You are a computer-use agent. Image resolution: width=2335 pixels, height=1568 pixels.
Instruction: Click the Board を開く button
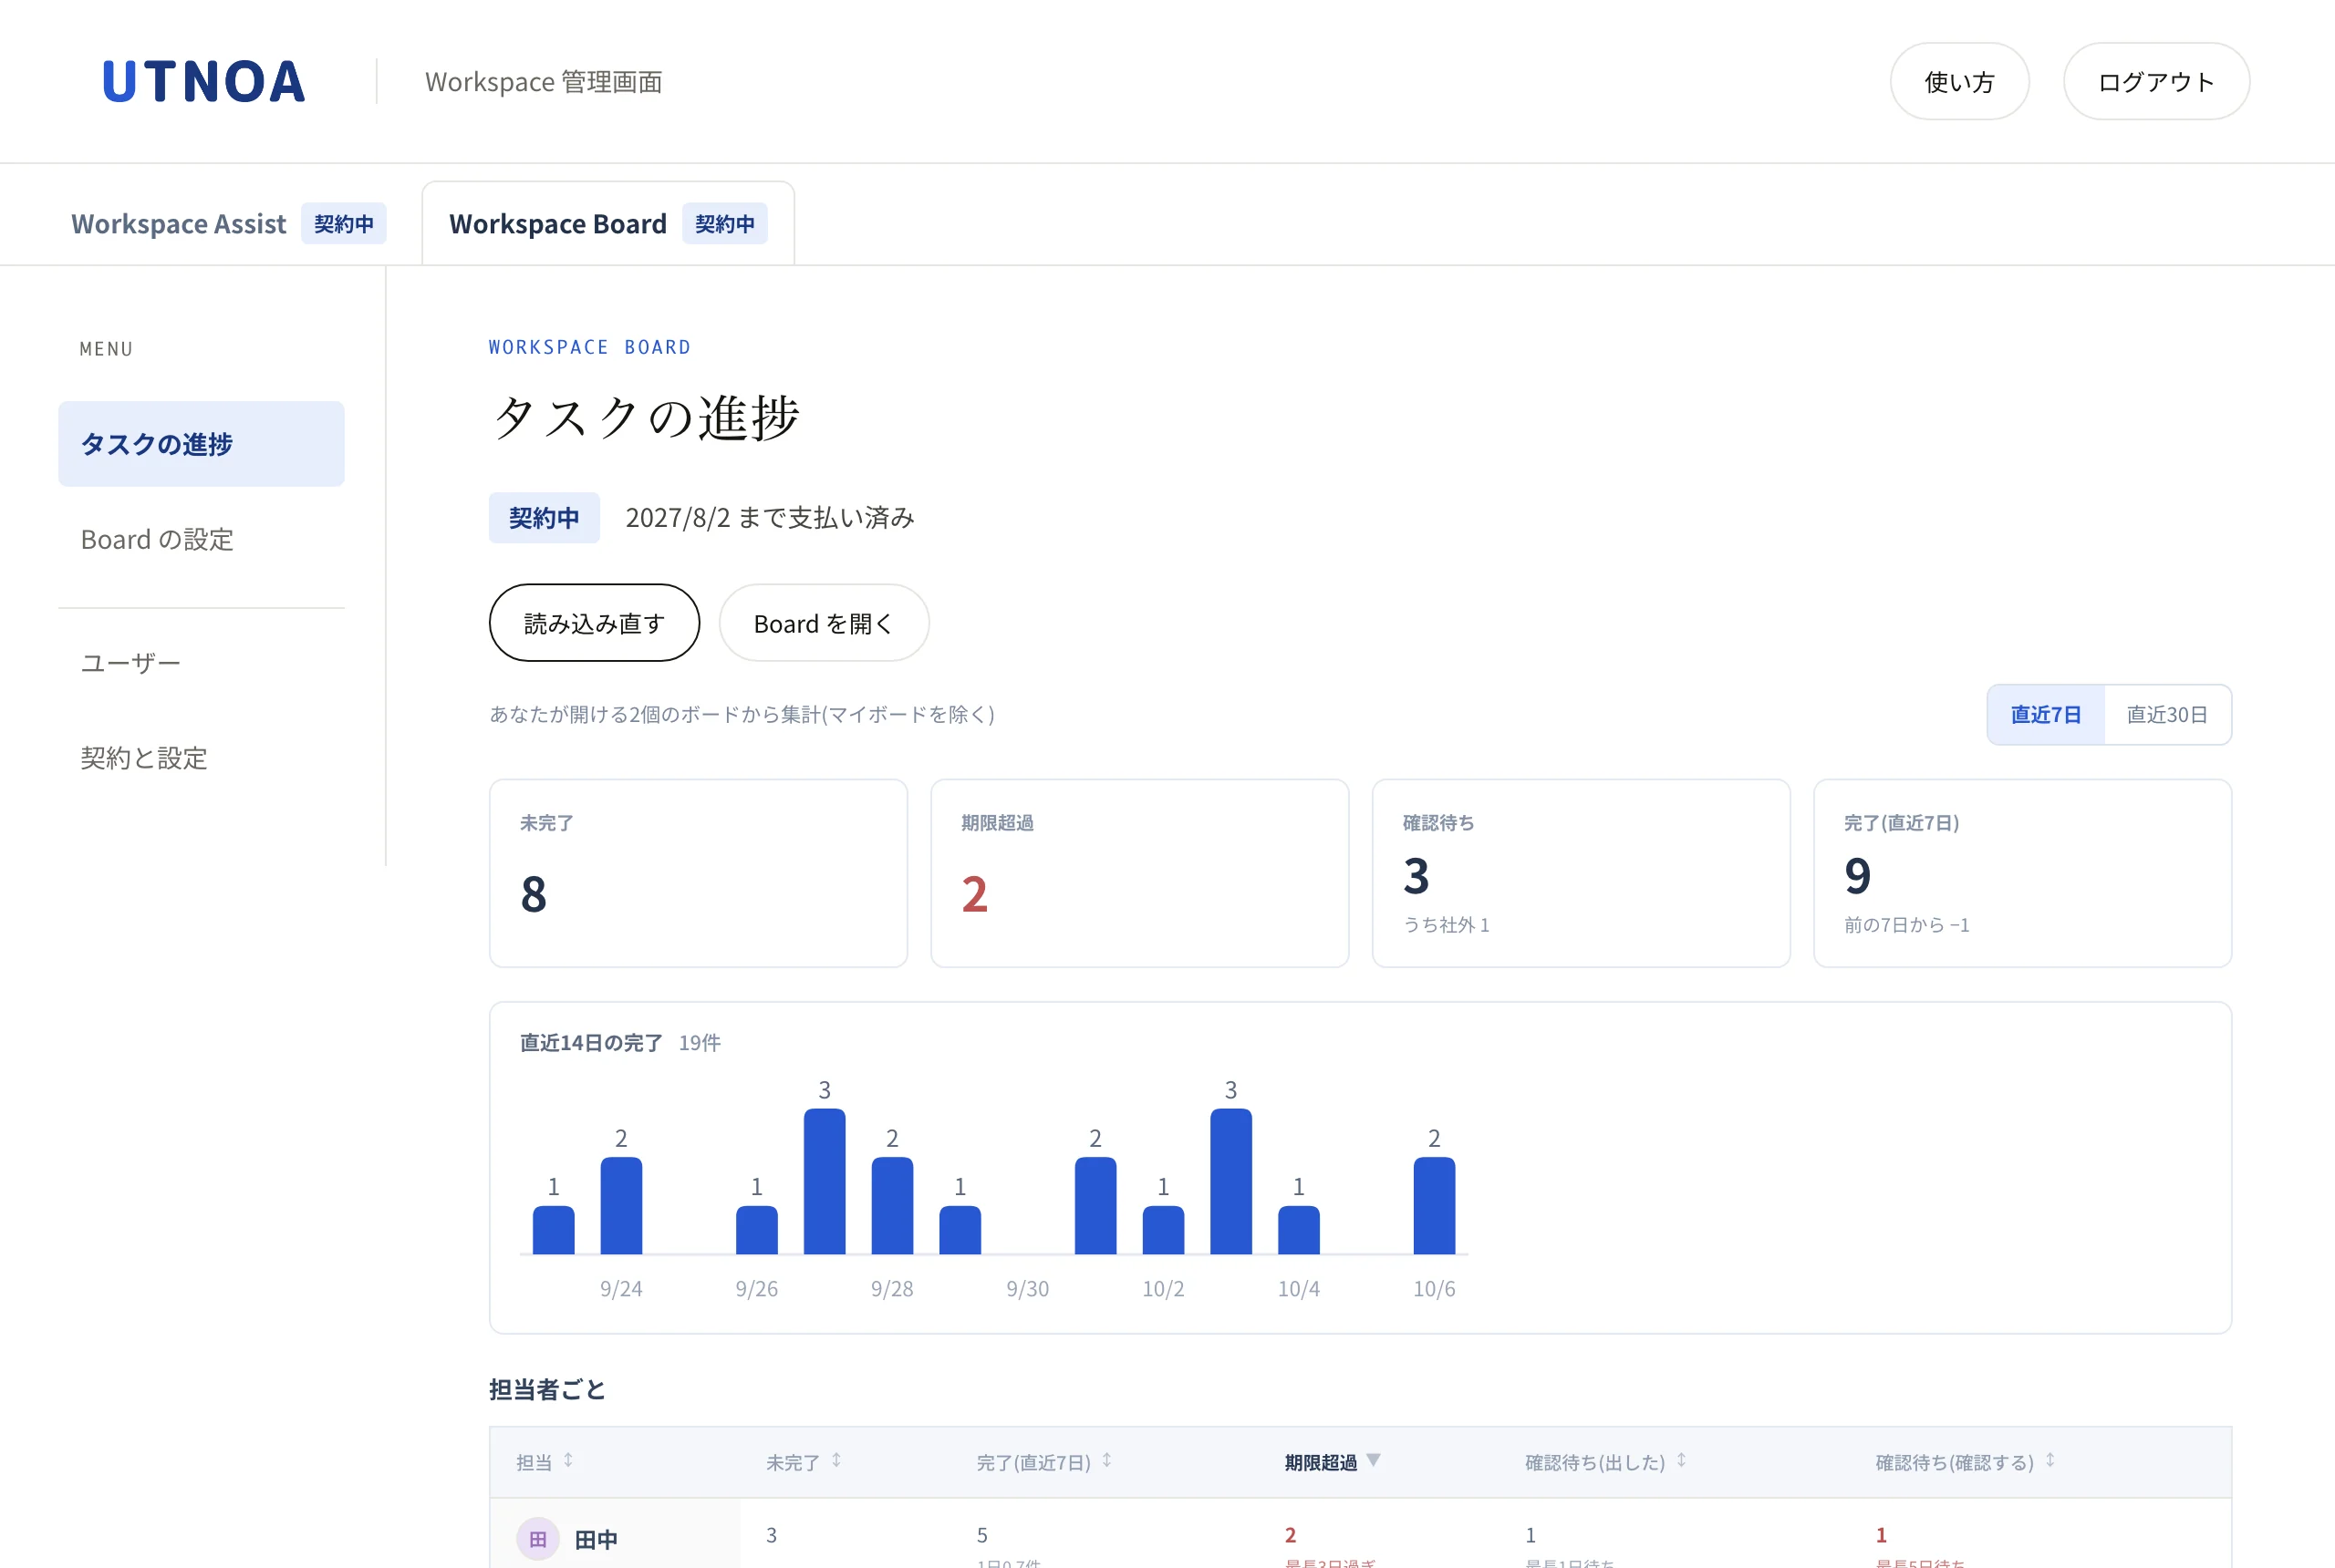824,623
